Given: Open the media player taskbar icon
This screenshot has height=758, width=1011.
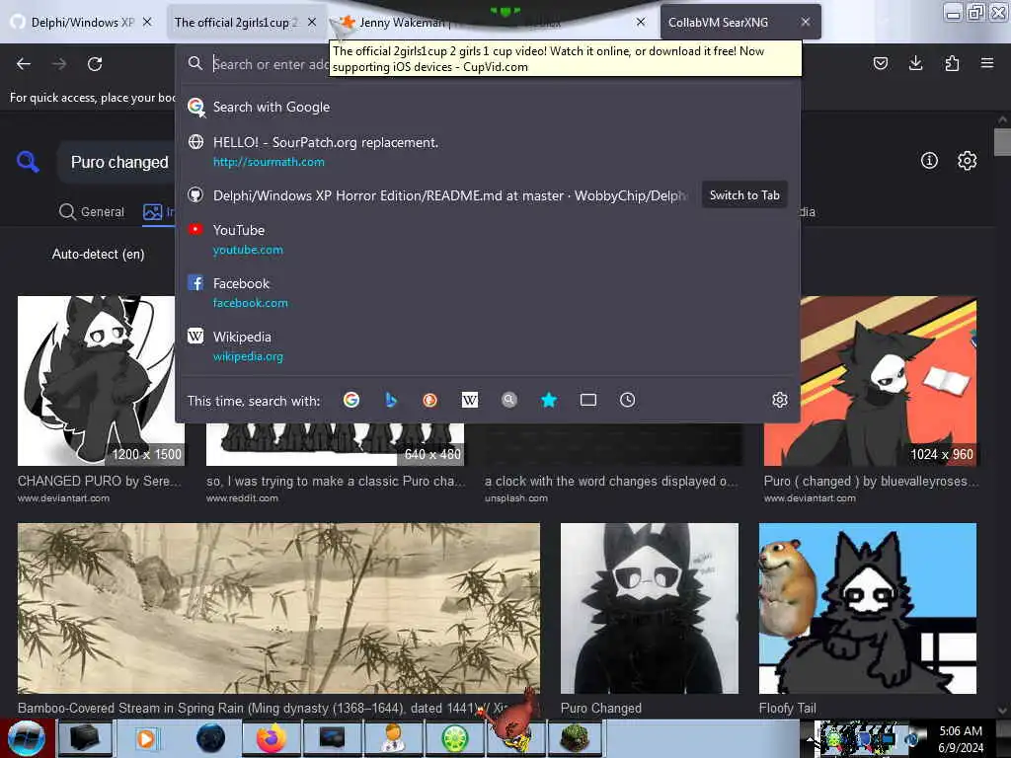Looking at the screenshot, I should coord(146,738).
